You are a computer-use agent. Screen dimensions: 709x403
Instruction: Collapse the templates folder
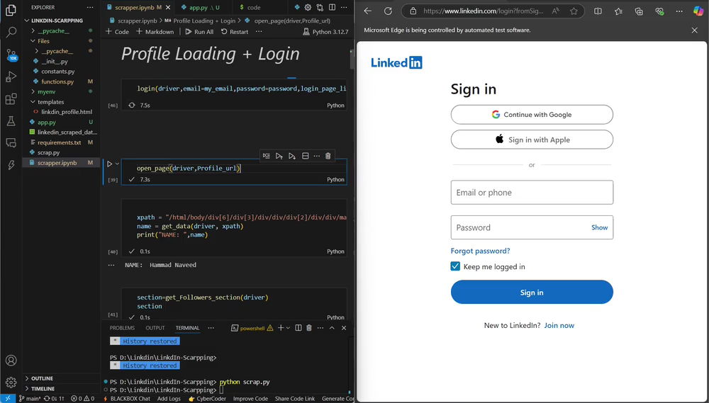50,102
